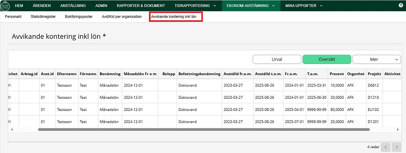
Task: Sort by Anst.id column header
Action: [47, 74]
